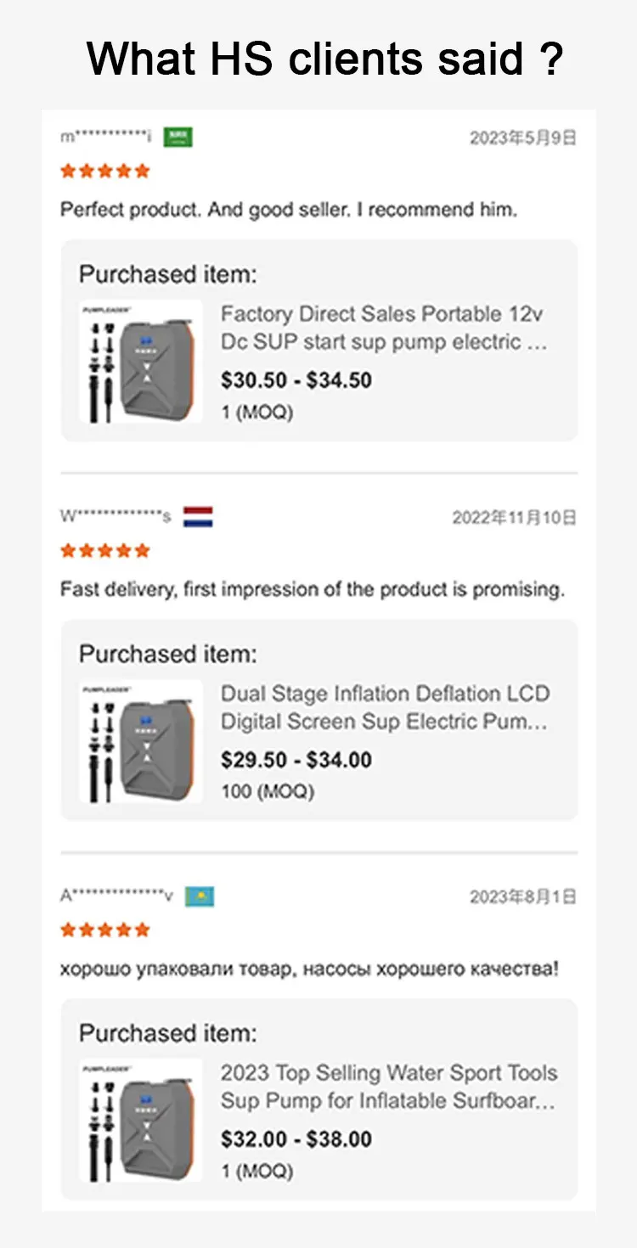The image size is (637, 1248).
Task: Open the Dual Stage pump product thumbnail
Action: (141, 741)
